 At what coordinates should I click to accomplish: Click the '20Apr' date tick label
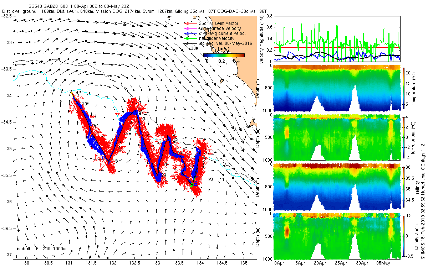pos(320,263)
